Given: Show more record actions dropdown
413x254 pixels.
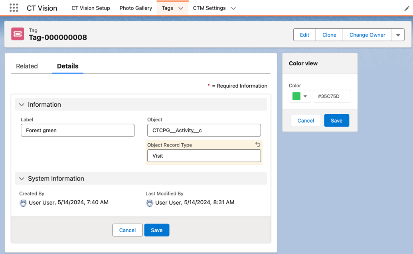Looking at the screenshot, I should pos(398,35).
